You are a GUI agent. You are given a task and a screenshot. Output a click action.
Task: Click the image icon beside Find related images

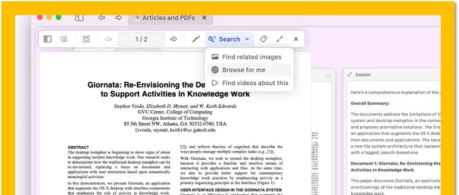(215, 57)
